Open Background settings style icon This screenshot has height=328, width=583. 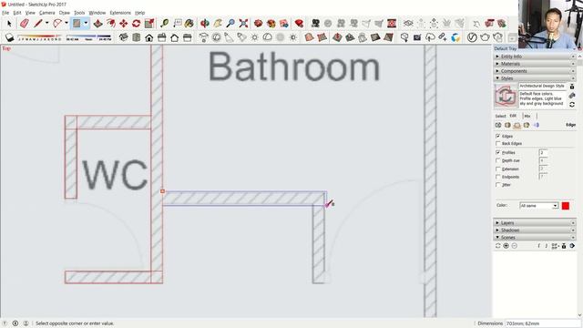517,126
